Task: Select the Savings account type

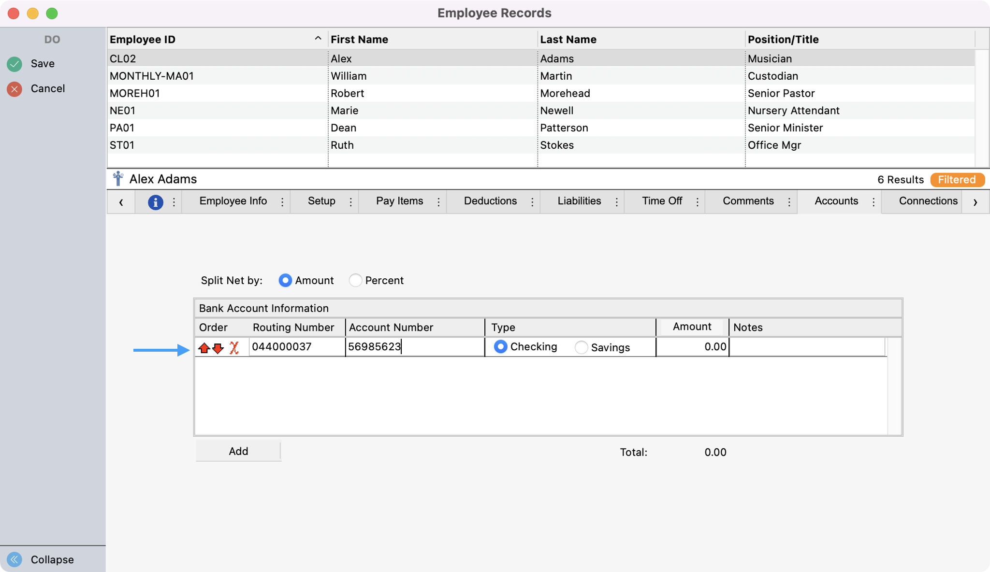Action: click(x=581, y=347)
